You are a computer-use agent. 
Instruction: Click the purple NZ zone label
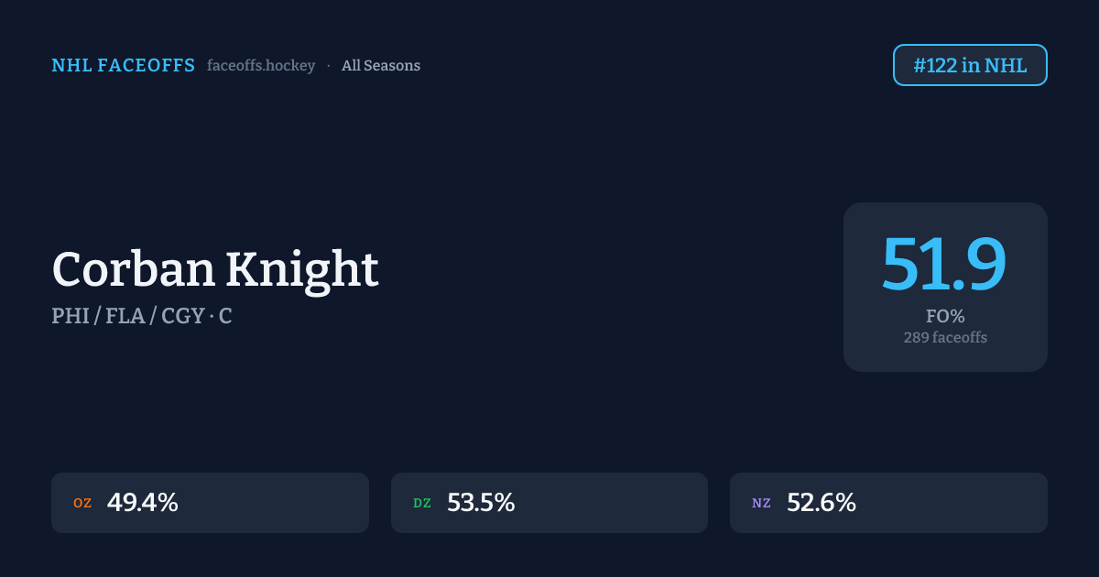[x=761, y=503]
